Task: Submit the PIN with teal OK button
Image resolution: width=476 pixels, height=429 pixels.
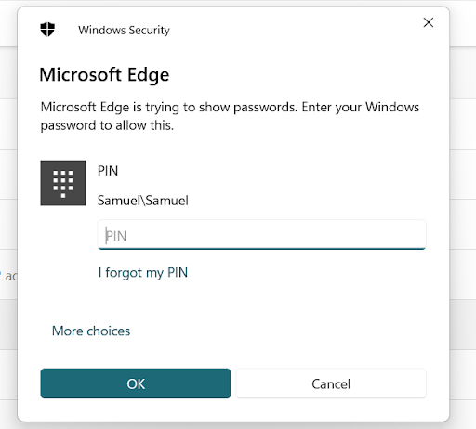Action: click(136, 383)
